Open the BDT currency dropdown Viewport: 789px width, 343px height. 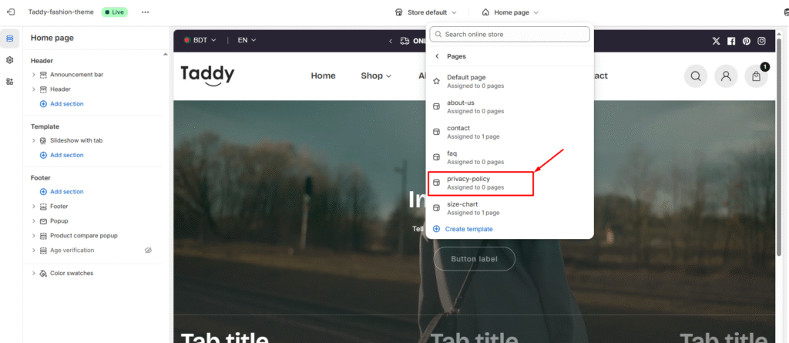pyautogui.click(x=200, y=40)
